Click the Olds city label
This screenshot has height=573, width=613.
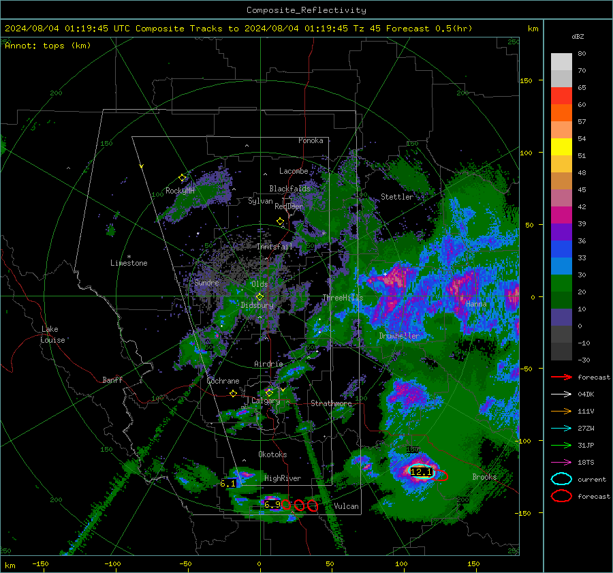(260, 284)
